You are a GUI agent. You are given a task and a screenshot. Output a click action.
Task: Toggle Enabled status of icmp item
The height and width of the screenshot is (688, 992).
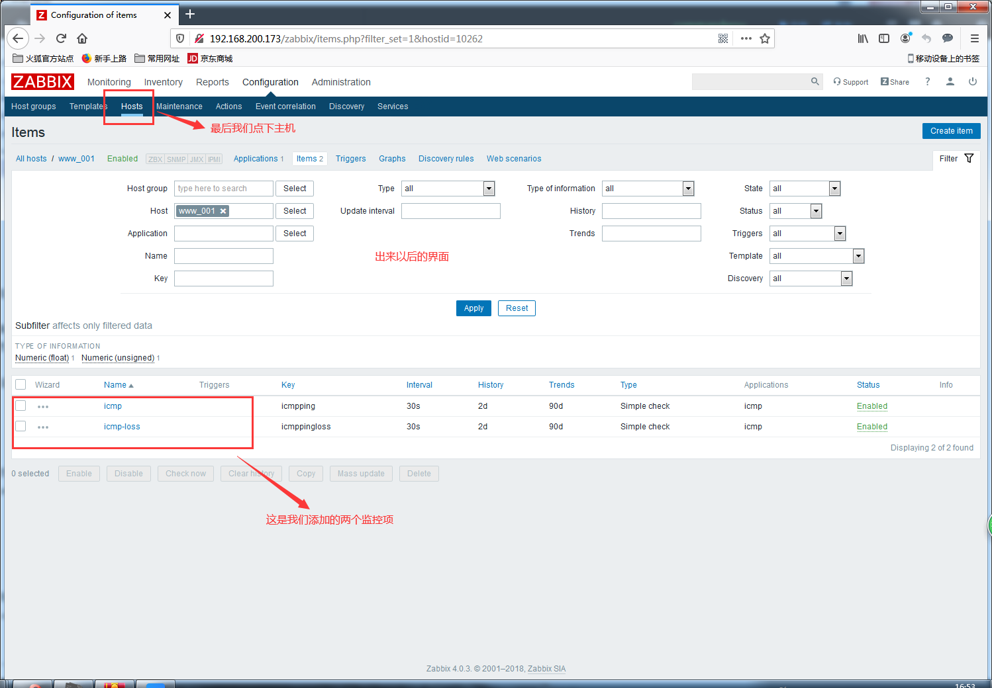(x=872, y=406)
